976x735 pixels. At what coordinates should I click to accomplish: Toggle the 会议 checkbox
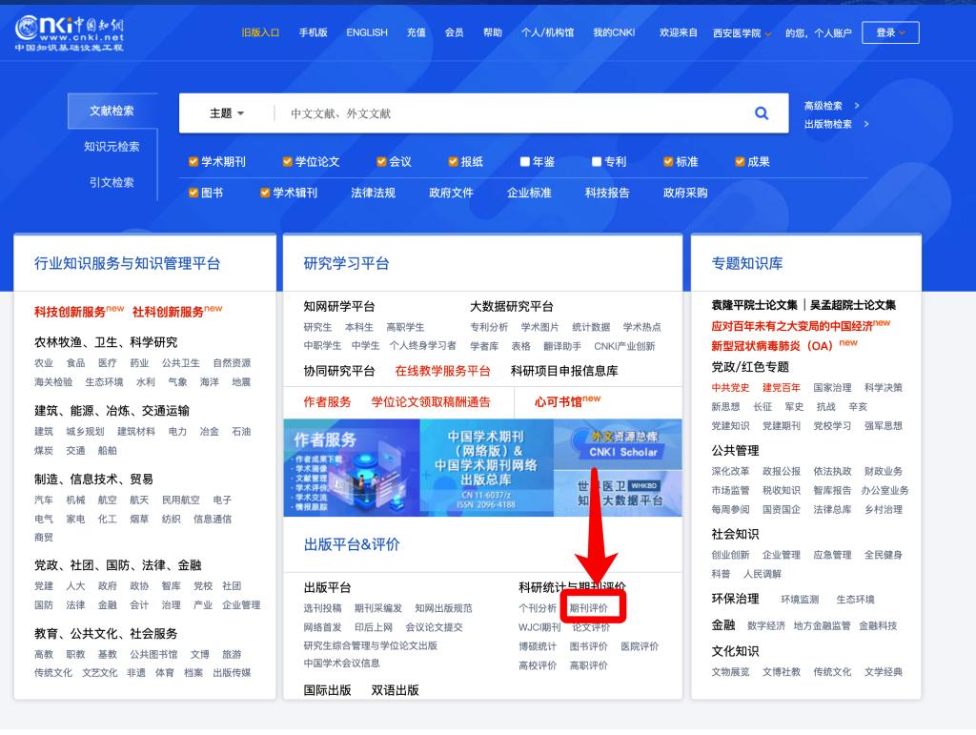pyautogui.click(x=381, y=162)
